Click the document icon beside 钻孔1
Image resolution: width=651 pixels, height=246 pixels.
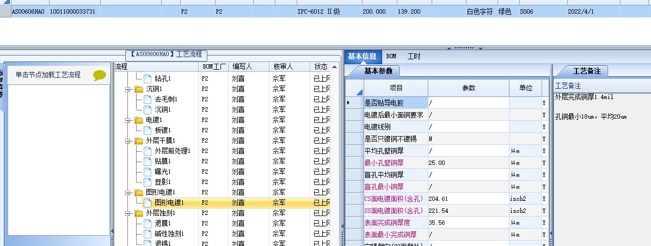coord(148,78)
